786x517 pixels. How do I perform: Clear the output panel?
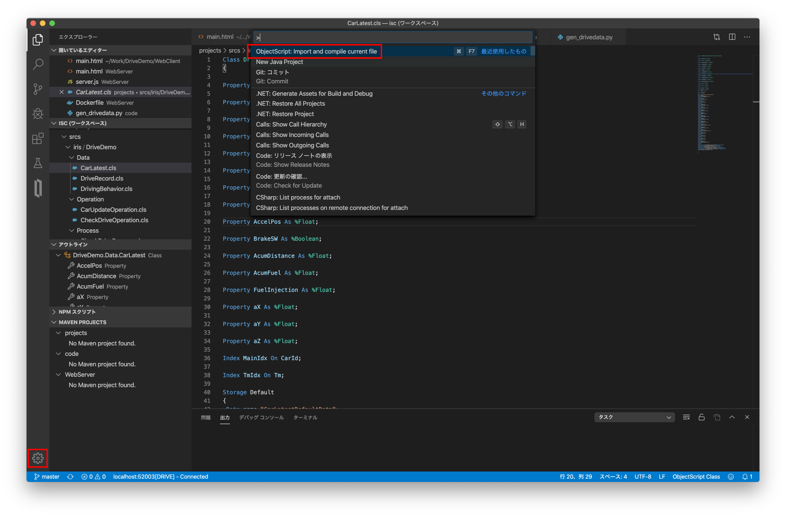point(686,417)
